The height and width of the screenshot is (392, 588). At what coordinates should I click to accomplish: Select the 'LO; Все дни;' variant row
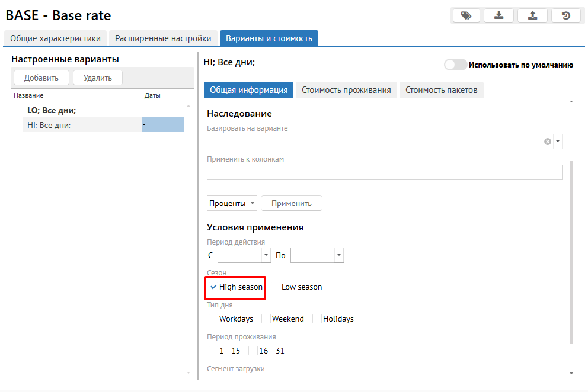[x=52, y=110]
